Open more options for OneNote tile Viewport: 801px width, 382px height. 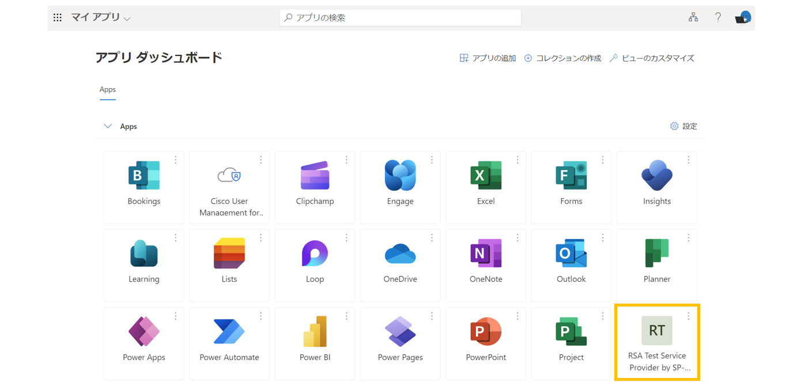[517, 238]
